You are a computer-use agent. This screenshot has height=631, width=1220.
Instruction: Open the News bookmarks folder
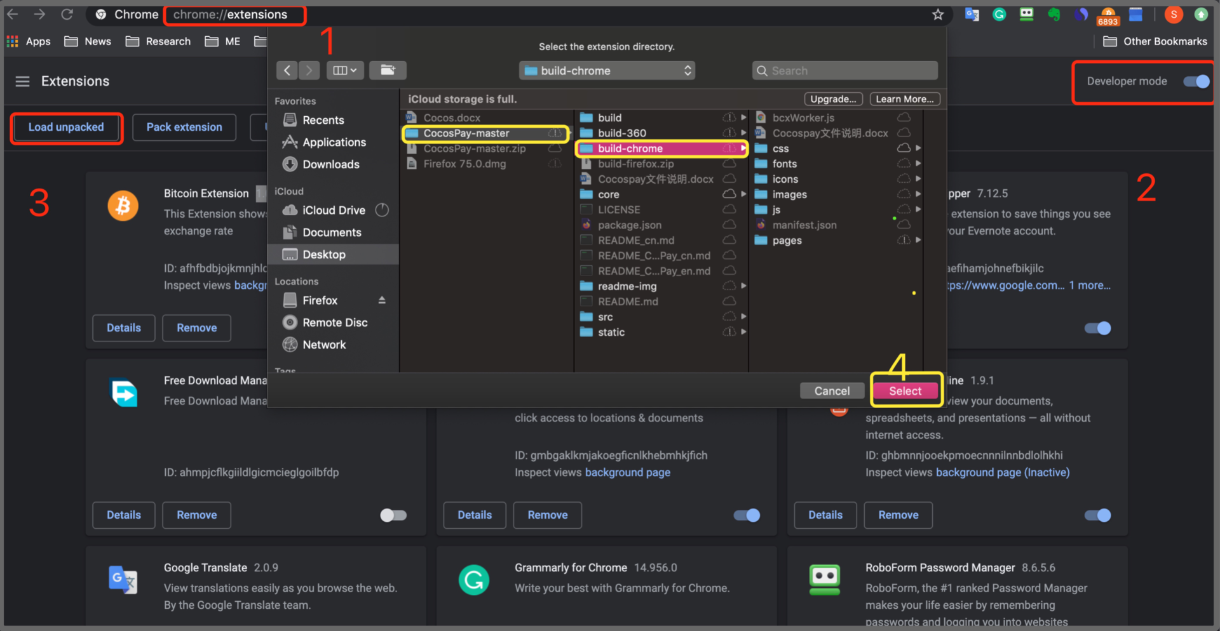(x=88, y=41)
